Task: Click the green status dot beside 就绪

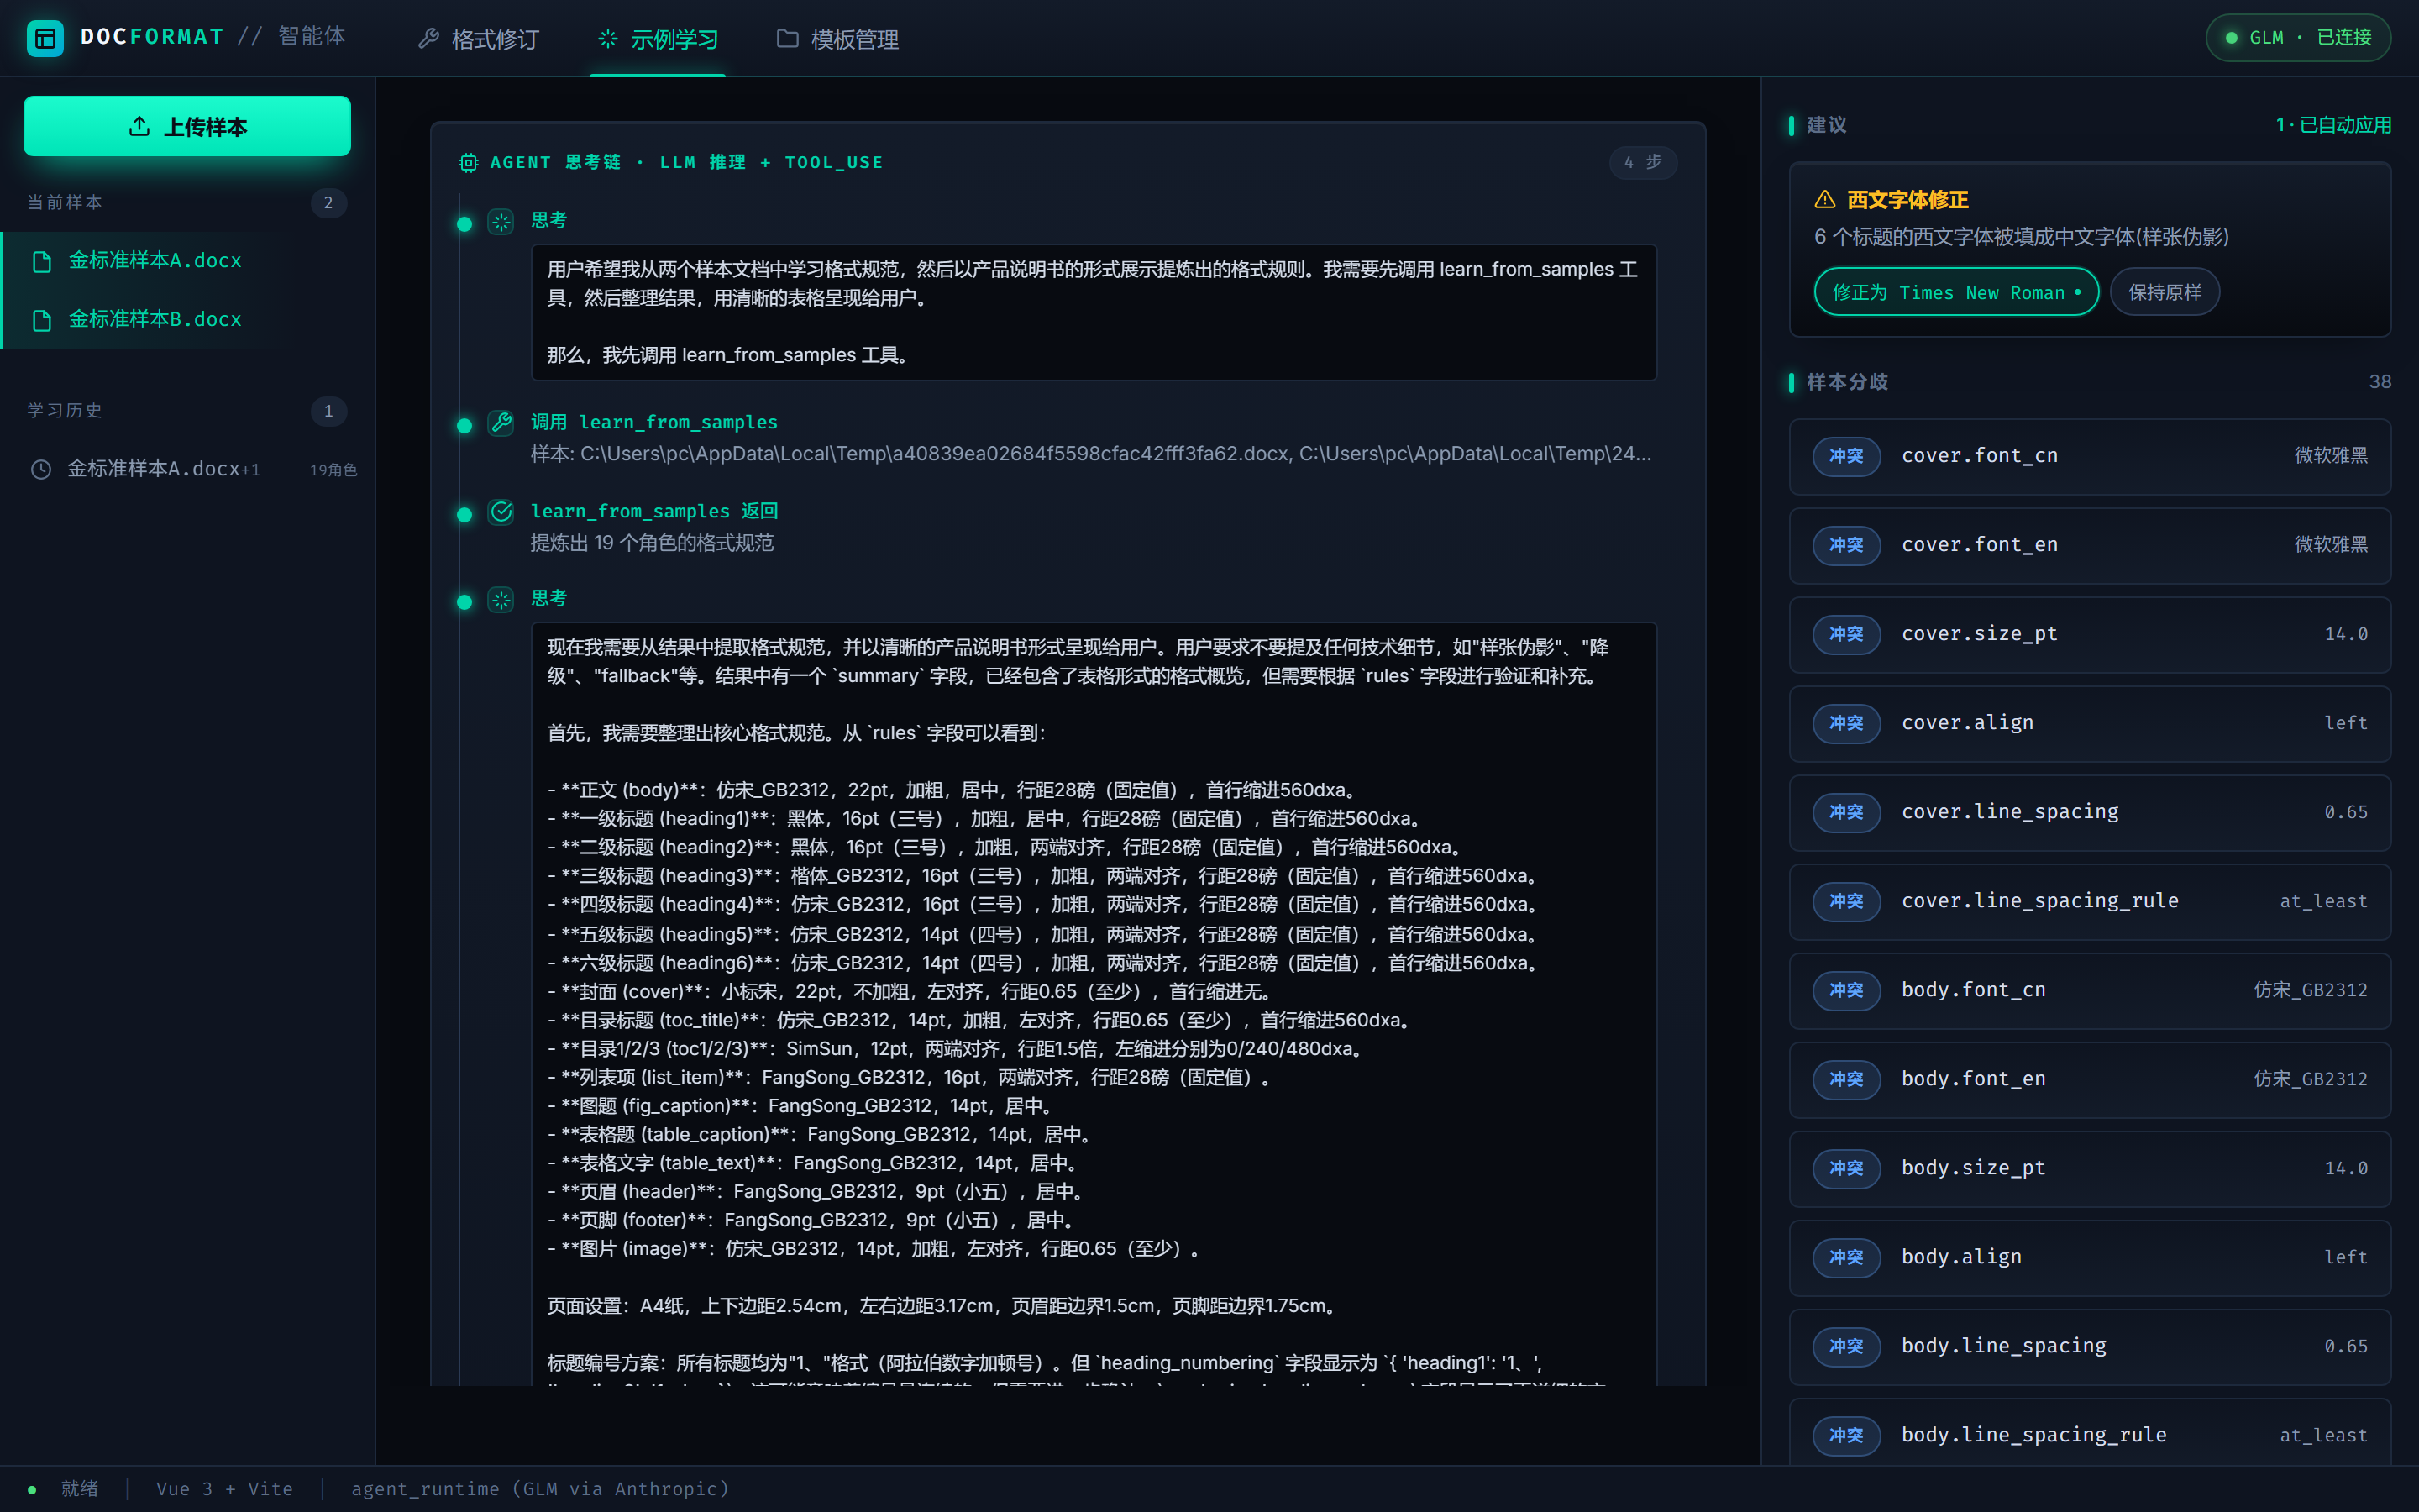Action: pos(32,1490)
